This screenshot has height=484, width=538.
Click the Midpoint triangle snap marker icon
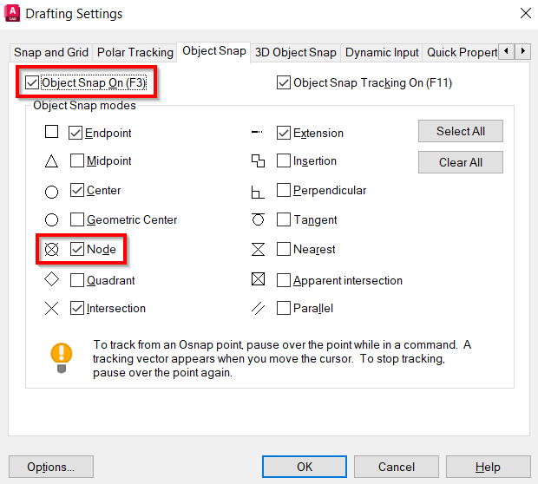(x=52, y=161)
